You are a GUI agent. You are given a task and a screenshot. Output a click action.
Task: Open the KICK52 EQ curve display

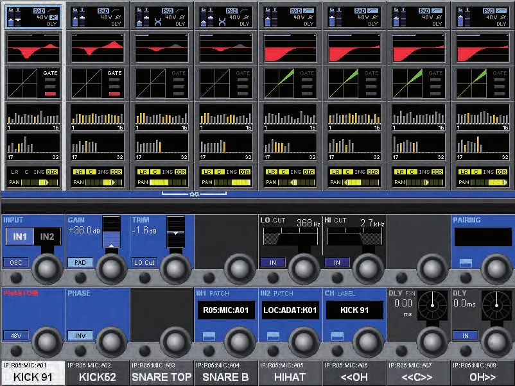pos(98,48)
